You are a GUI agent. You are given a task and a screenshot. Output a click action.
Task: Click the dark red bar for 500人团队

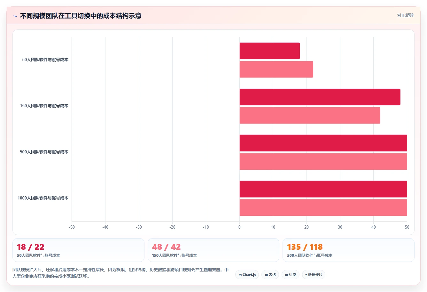(323, 143)
